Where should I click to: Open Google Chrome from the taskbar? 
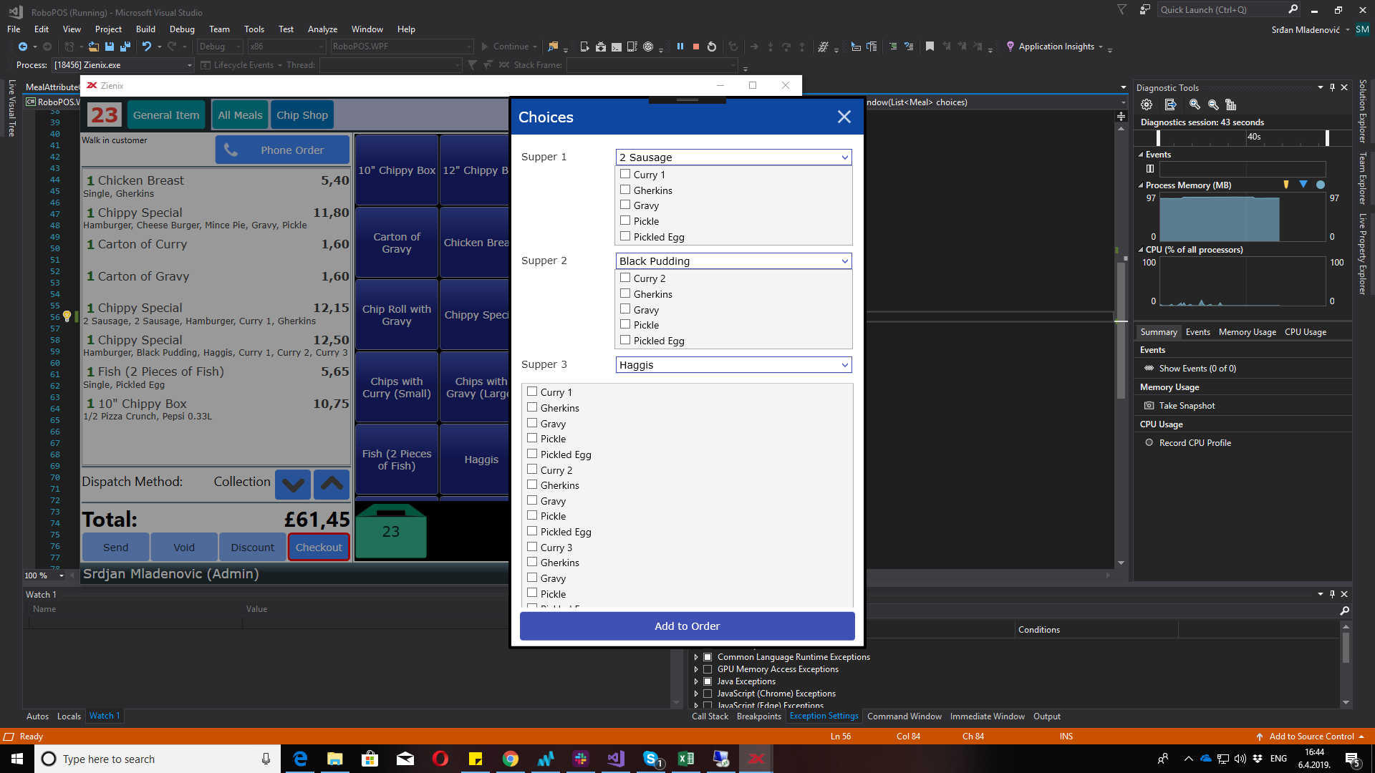tap(511, 759)
